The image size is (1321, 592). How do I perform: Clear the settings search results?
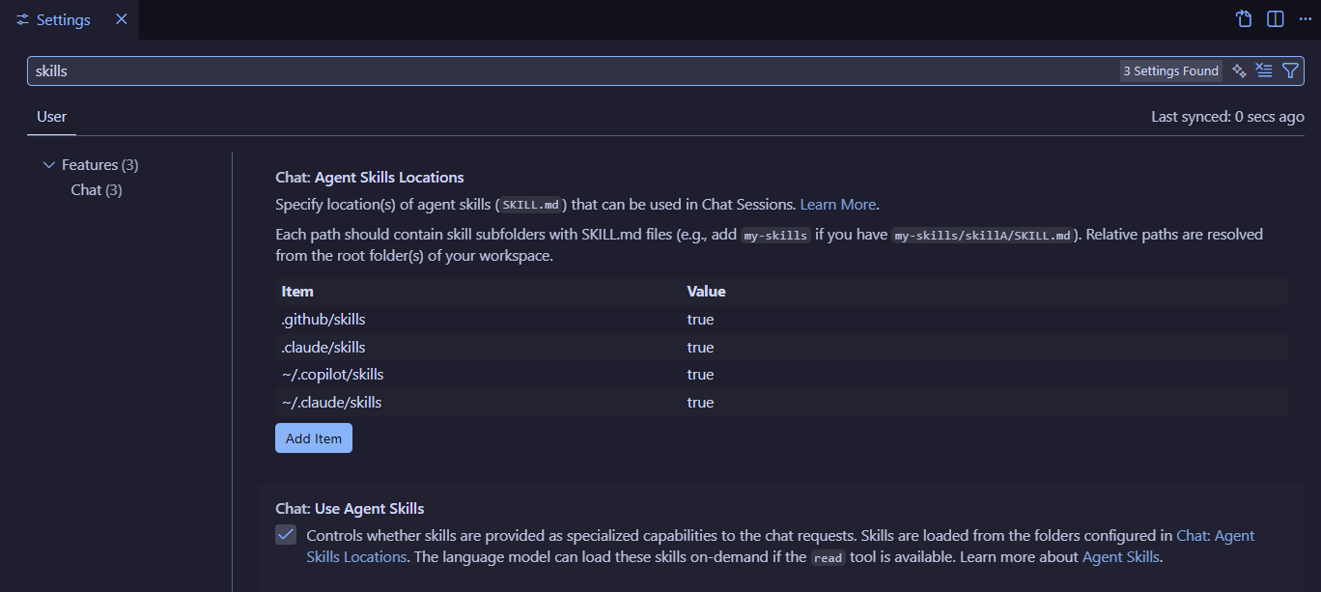click(x=1264, y=70)
